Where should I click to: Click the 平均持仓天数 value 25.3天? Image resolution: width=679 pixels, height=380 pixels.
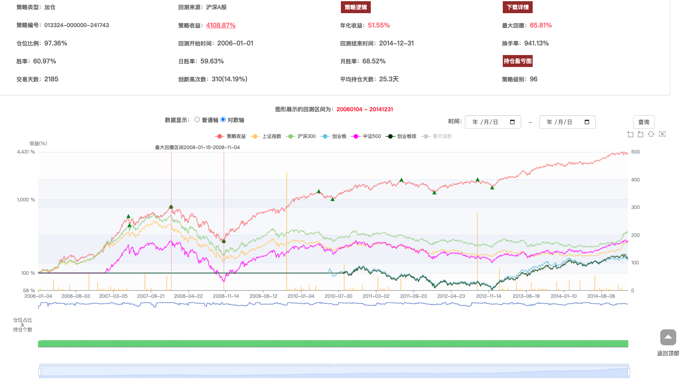coord(389,79)
